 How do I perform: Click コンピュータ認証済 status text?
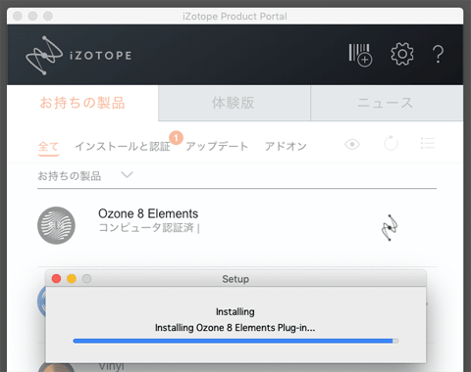[146, 227]
